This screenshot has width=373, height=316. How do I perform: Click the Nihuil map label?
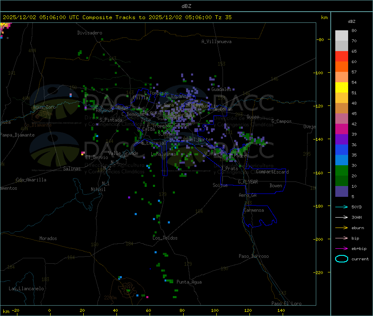[98, 189]
